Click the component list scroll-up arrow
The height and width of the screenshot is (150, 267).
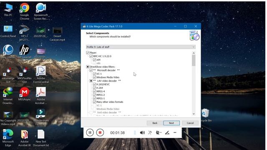[194, 53]
